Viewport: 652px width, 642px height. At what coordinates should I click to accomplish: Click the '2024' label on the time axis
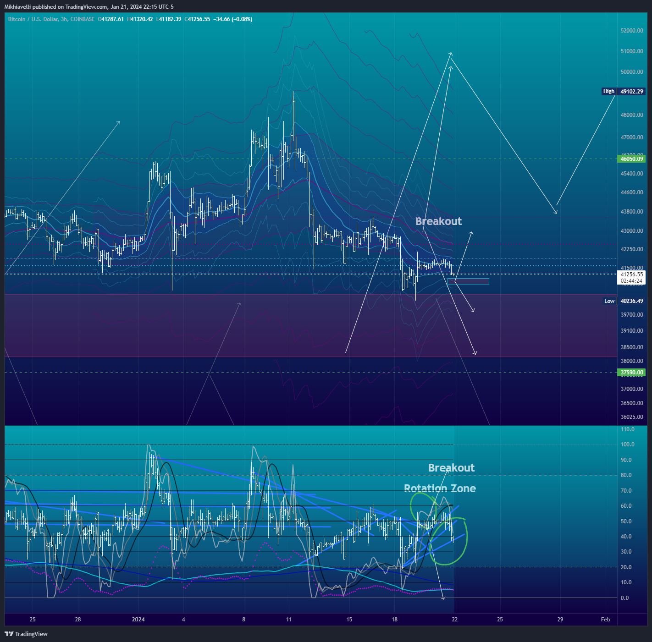click(138, 620)
